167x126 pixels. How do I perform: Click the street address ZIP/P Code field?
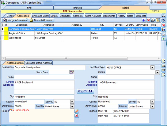point(25,106)
